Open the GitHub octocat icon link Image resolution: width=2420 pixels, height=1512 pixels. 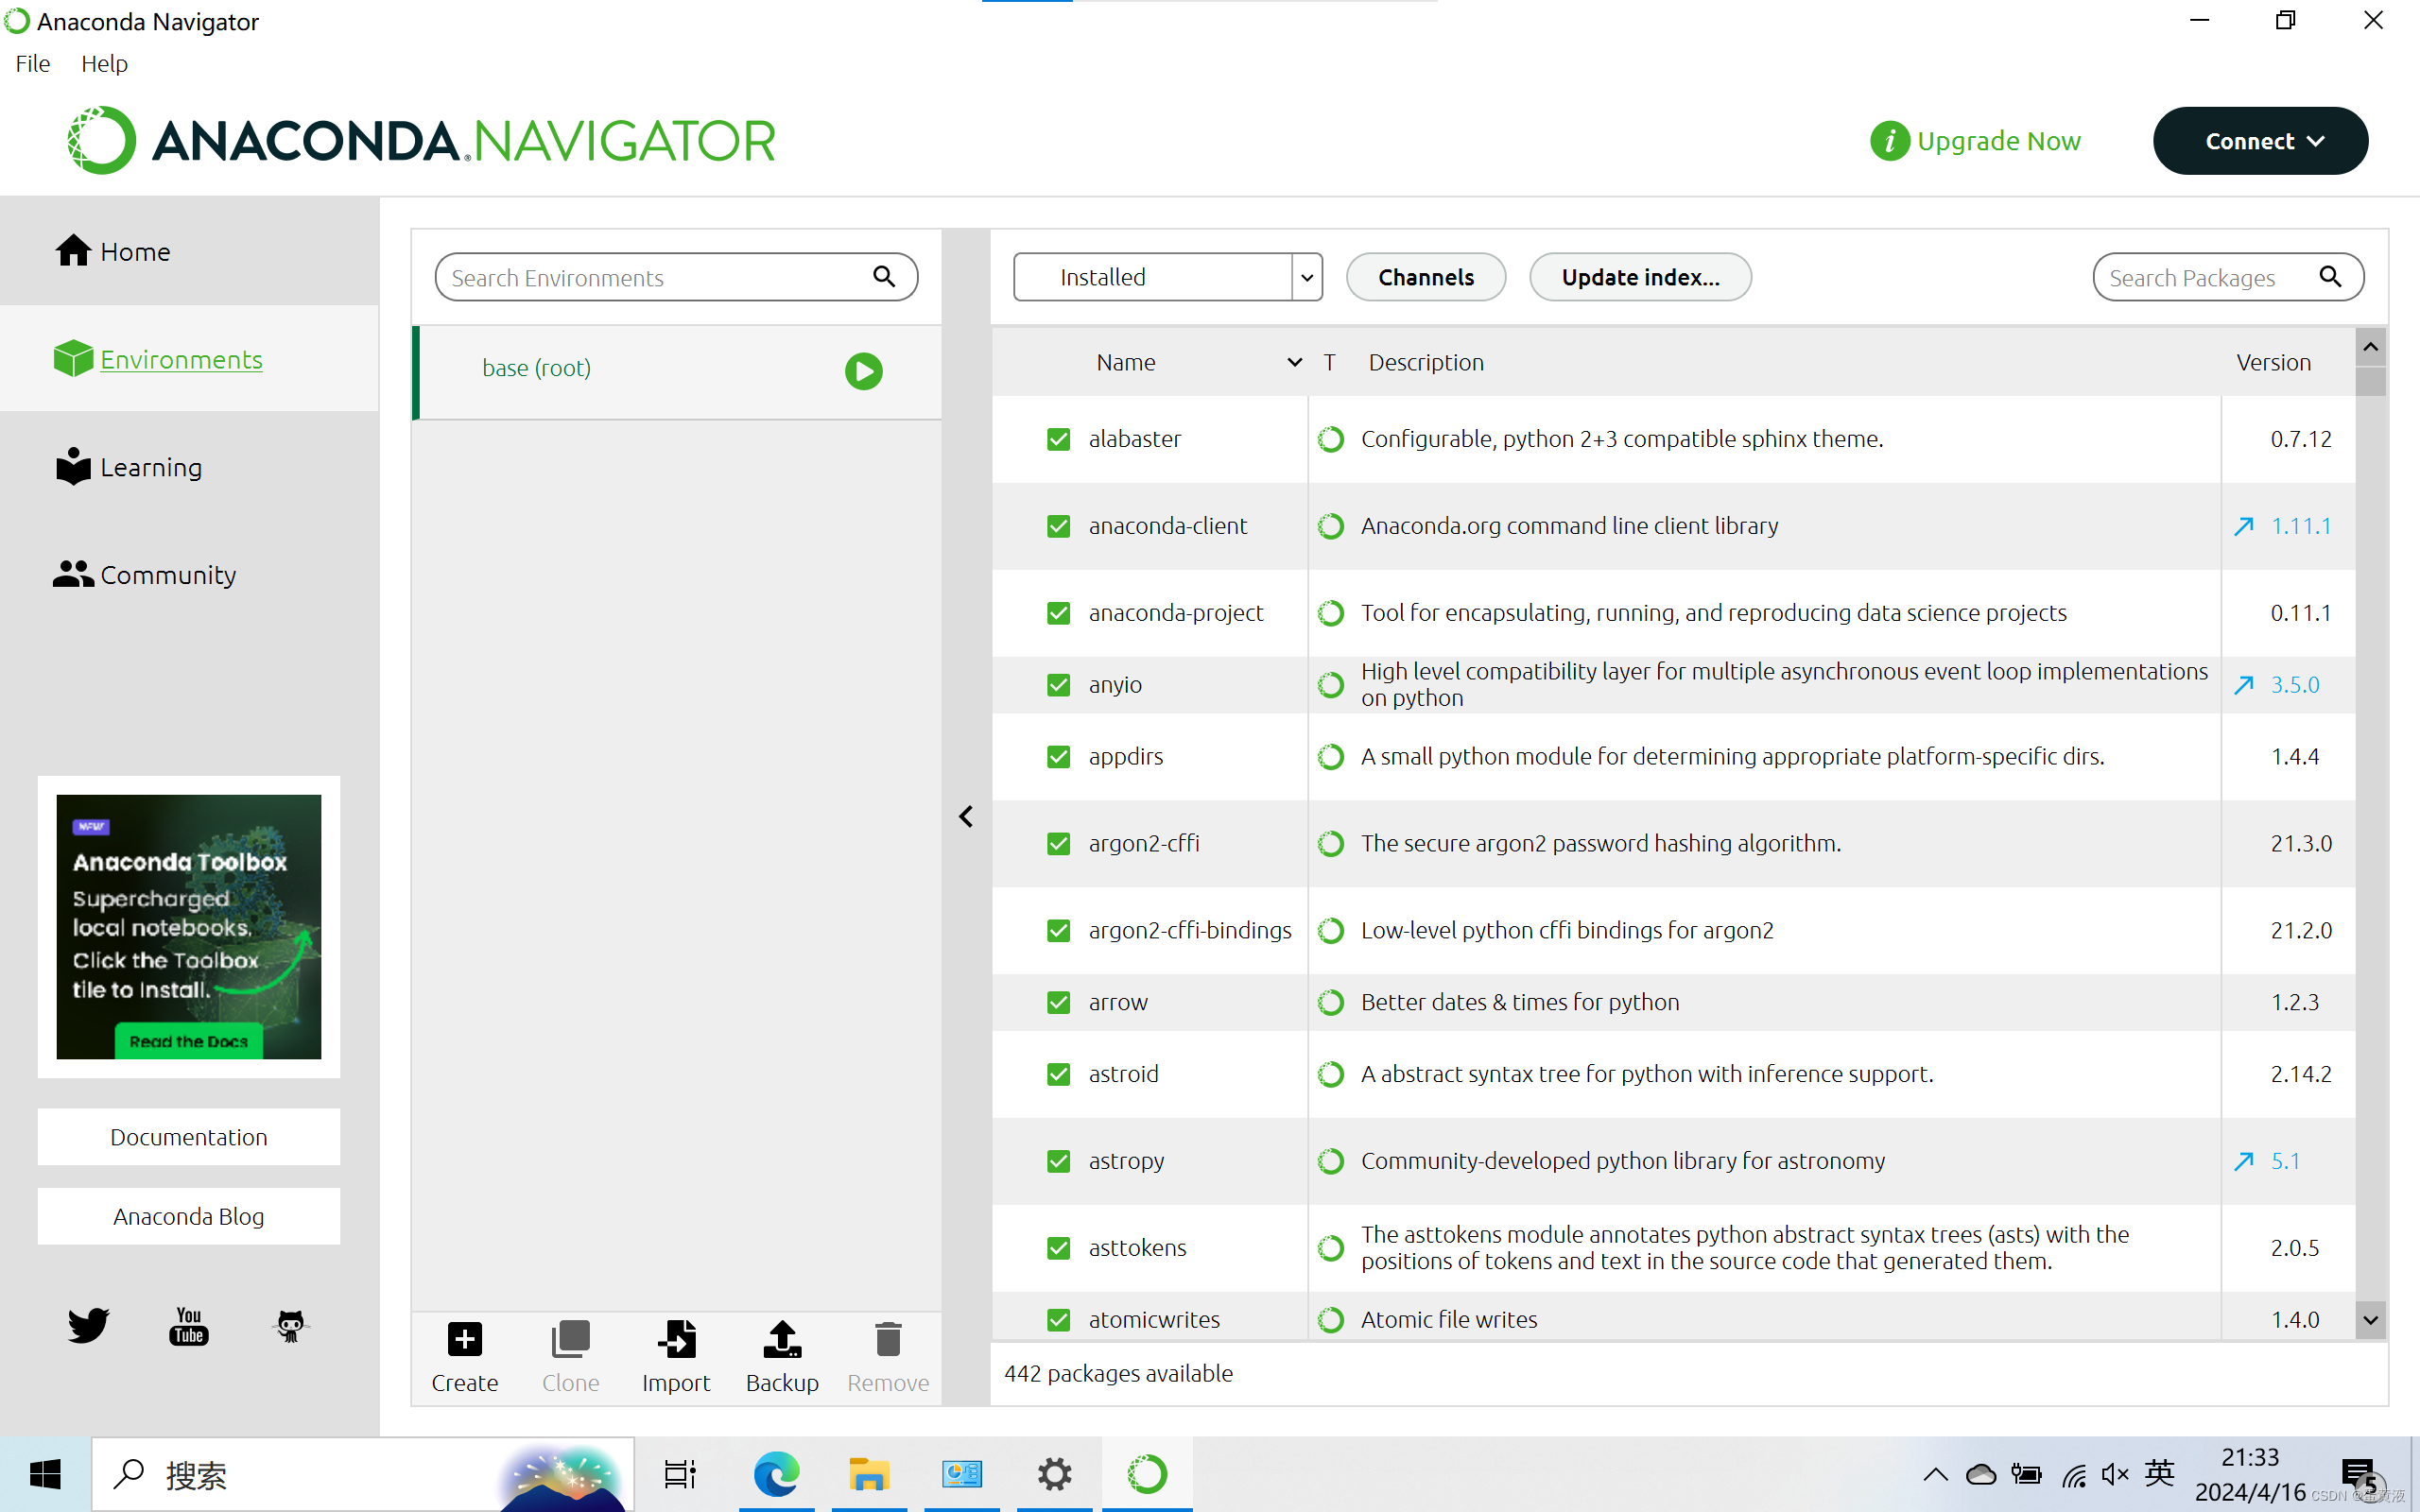tap(290, 1326)
